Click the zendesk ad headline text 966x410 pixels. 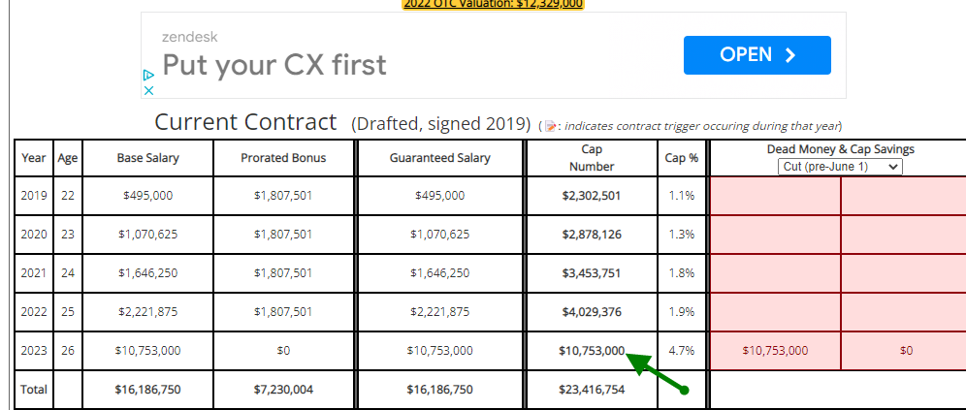[274, 65]
